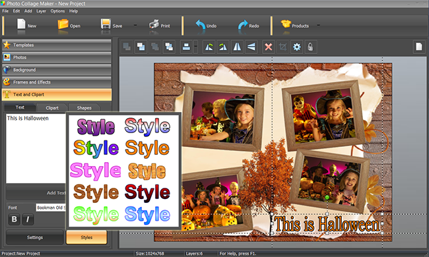Screen dimensions: 429x257
Task: Choose the plain orange Style preset
Action: [147, 148]
